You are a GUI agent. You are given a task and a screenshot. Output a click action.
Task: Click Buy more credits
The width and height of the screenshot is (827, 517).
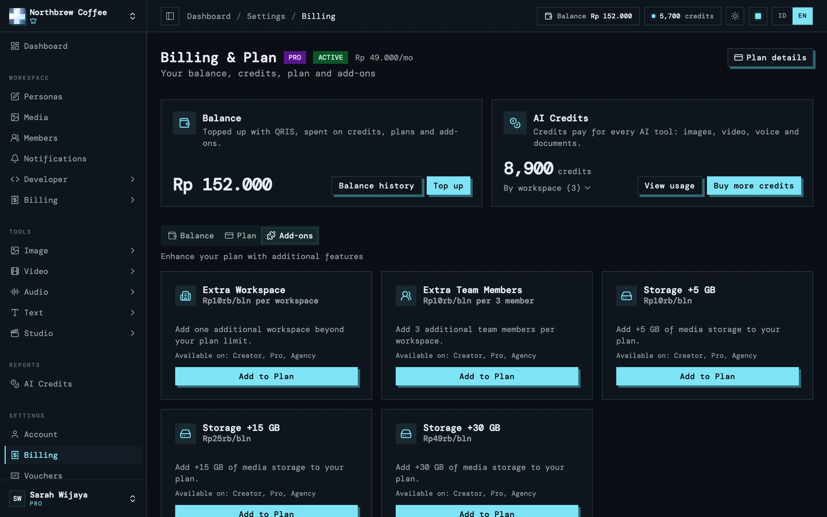tap(753, 186)
